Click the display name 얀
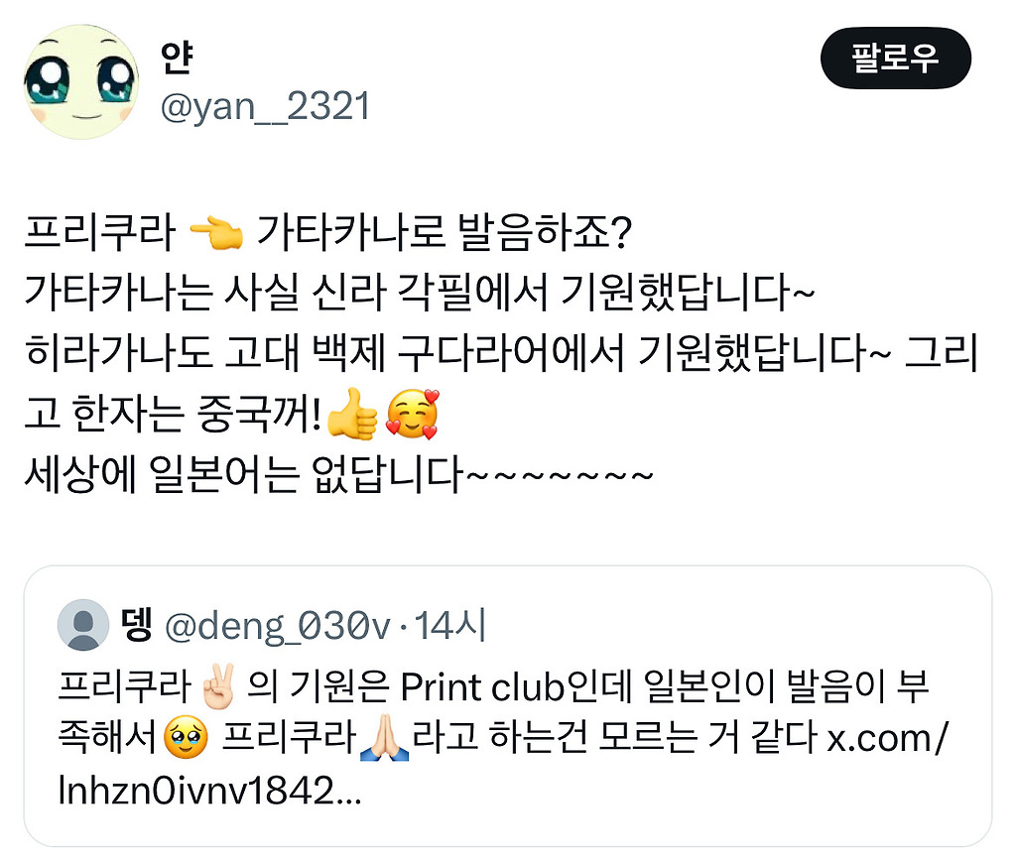1016x862 pixels. pos(177,57)
